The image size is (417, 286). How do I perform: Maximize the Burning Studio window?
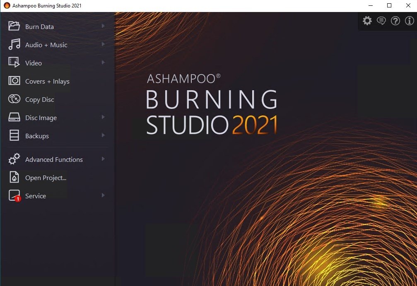[389, 5]
